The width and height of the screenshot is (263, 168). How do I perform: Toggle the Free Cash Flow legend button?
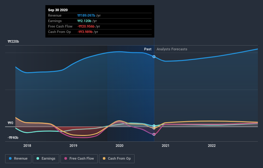tap(79, 159)
